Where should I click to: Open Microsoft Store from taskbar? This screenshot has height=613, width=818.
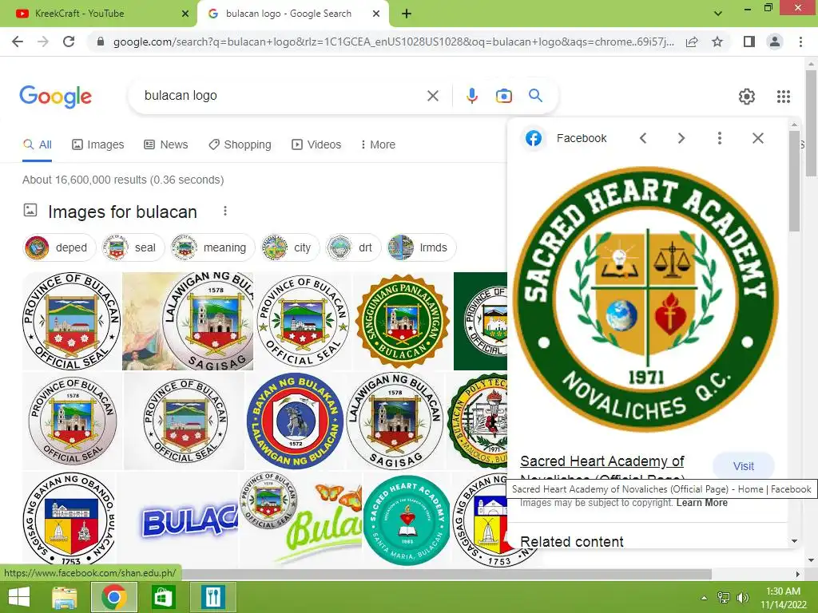163,597
